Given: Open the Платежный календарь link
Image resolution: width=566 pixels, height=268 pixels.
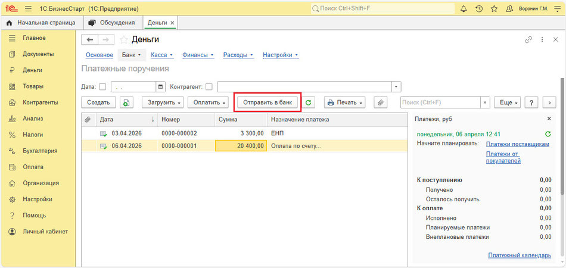Looking at the screenshot, I should (520, 255).
